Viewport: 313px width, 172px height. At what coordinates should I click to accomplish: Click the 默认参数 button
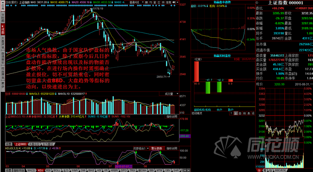(157, 148)
